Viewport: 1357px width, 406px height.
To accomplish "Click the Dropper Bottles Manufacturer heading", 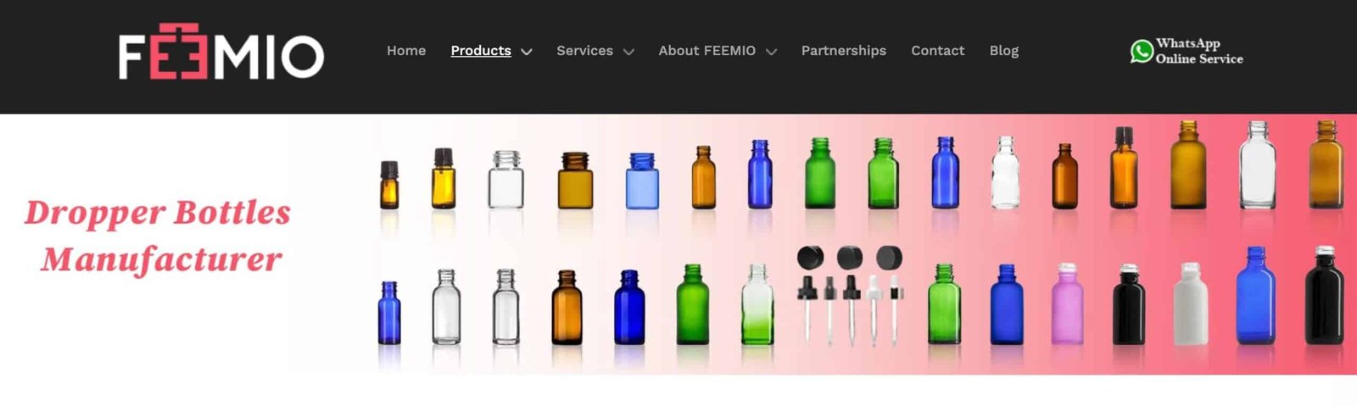I will tap(159, 236).
